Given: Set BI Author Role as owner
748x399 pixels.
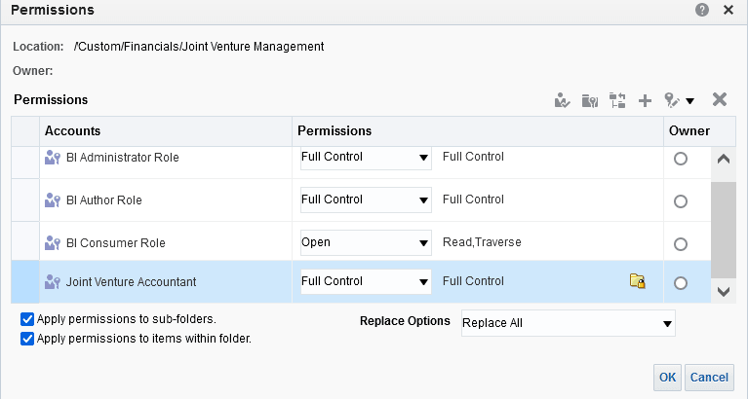Looking at the screenshot, I should 681,200.
